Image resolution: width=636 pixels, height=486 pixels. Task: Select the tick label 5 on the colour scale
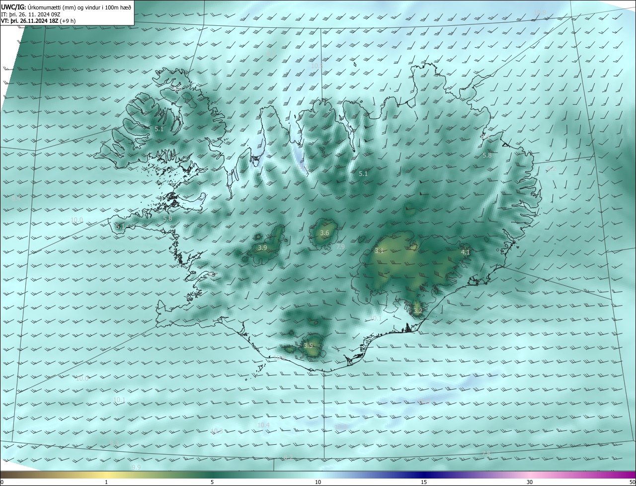tap(212, 483)
